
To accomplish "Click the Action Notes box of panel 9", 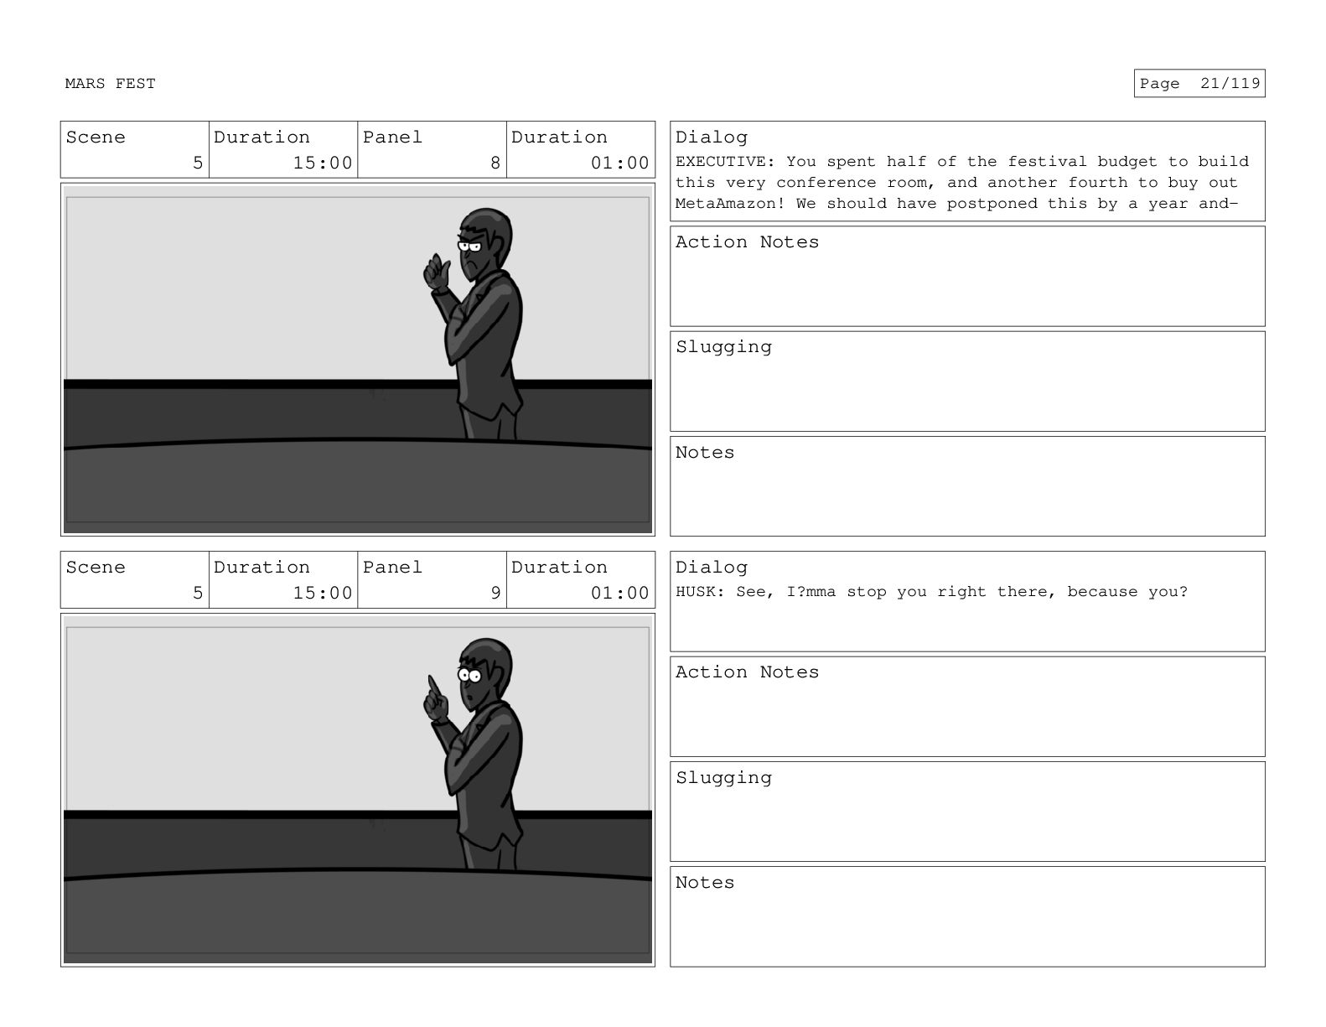I will (967, 707).
